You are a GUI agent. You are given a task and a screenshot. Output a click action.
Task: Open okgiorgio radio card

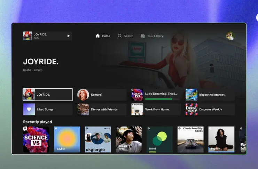[x=98, y=139]
